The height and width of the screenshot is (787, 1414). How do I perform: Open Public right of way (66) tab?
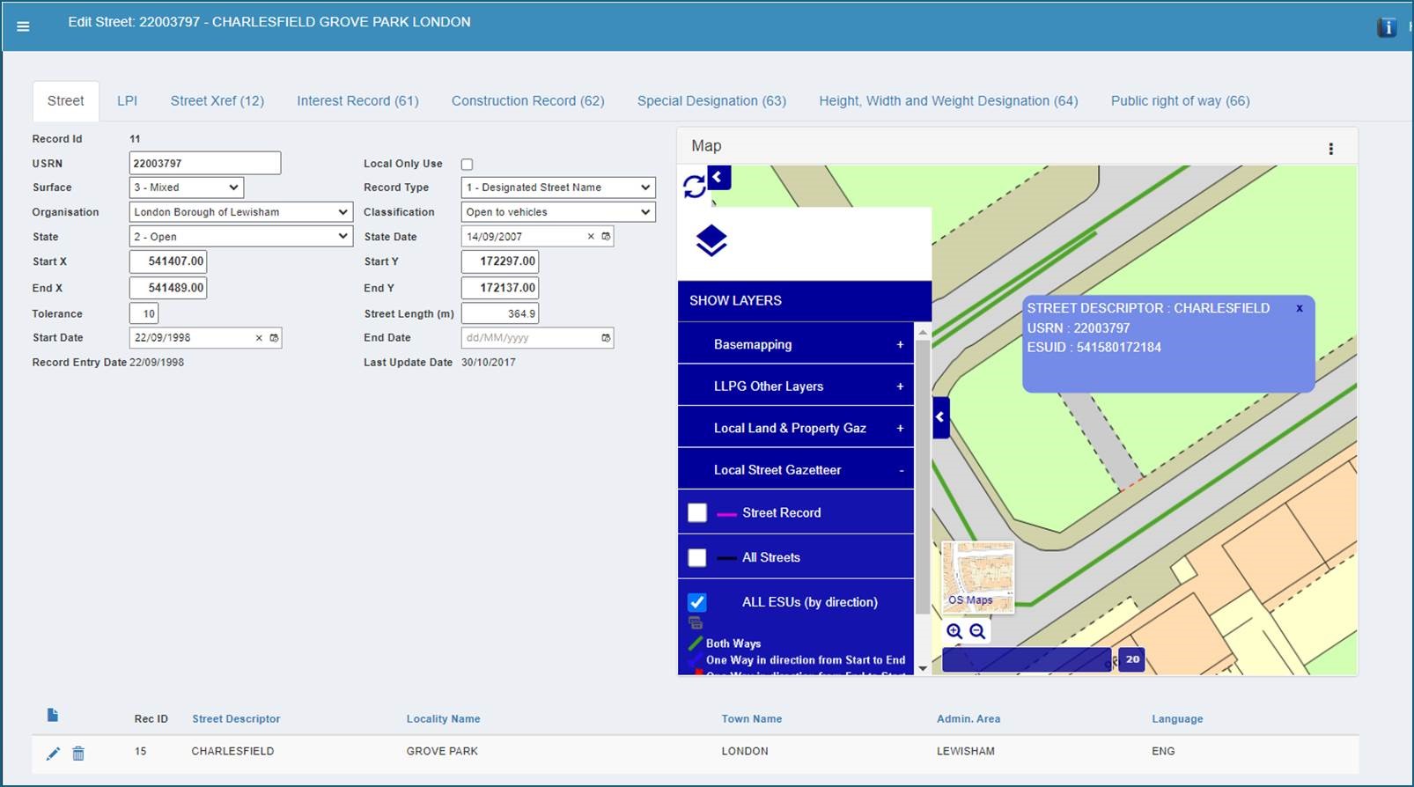tap(1180, 101)
